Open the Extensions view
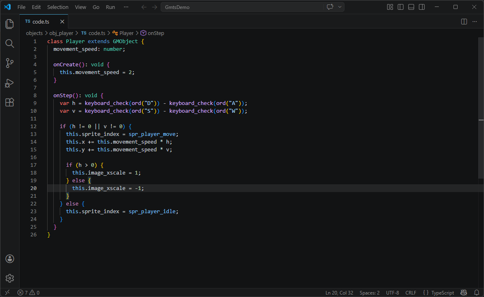This screenshot has width=484, height=297. [x=9, y=102]
